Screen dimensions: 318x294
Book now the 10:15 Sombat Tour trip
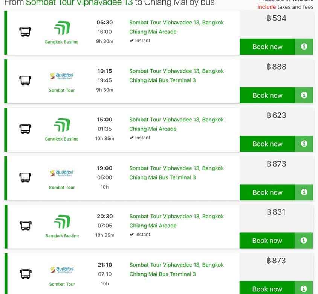click(x=267, y=95)
